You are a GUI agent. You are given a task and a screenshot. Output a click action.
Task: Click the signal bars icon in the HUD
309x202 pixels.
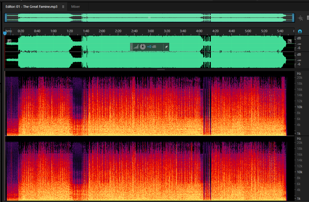(136, 47)
